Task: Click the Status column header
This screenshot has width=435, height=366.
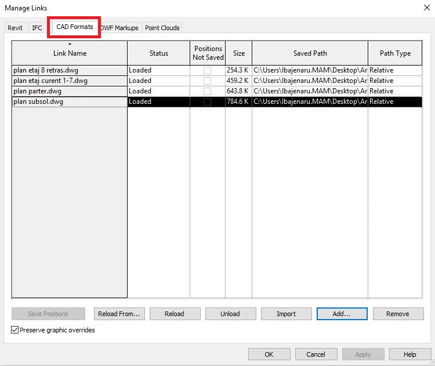Action: point(159,53)
